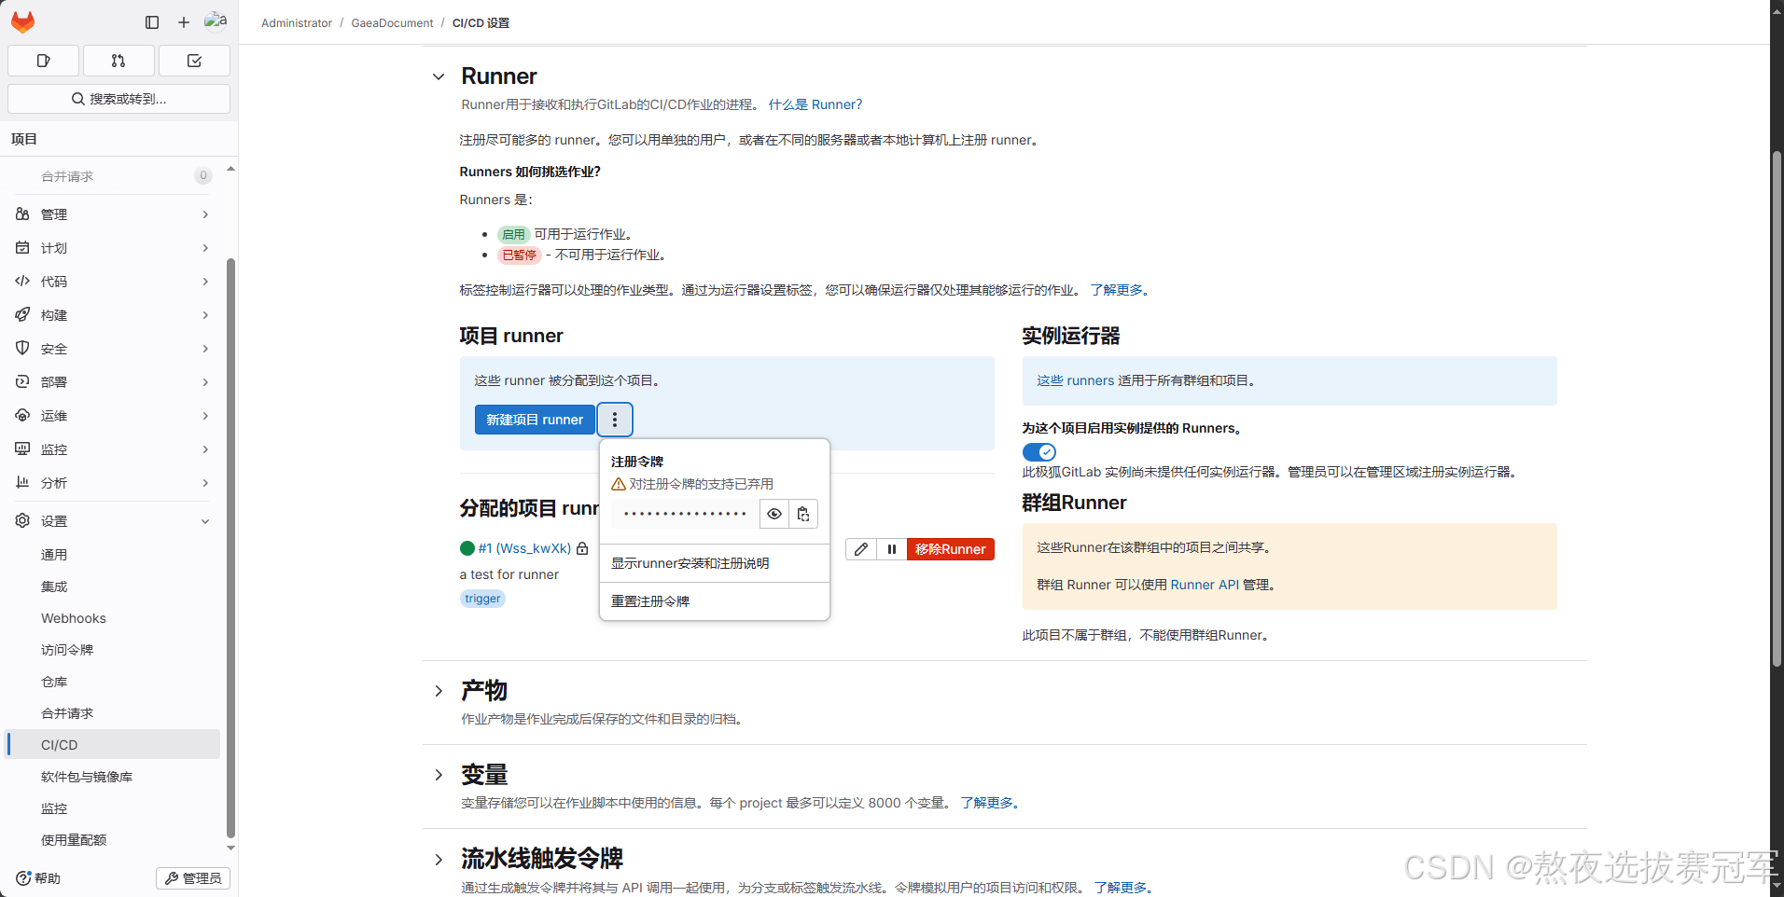Open the 安全 section icon
The image size is (1784, 897).
point(22,348)
